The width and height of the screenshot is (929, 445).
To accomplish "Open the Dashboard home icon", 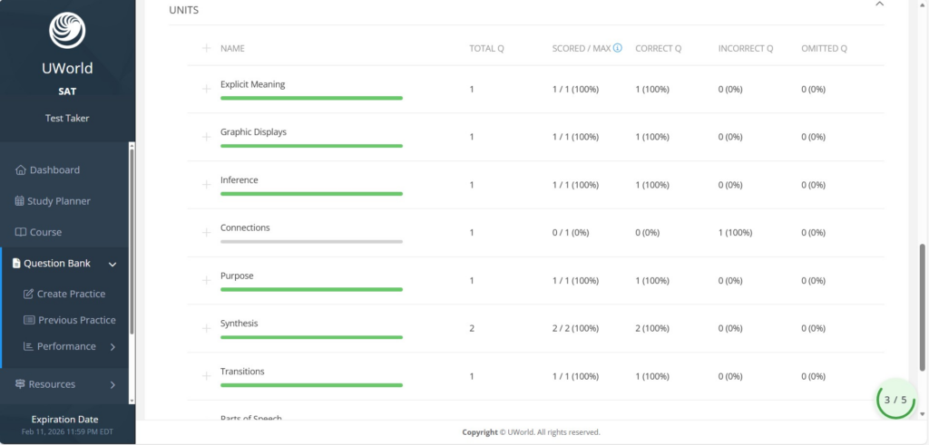I will click(21, 169).
